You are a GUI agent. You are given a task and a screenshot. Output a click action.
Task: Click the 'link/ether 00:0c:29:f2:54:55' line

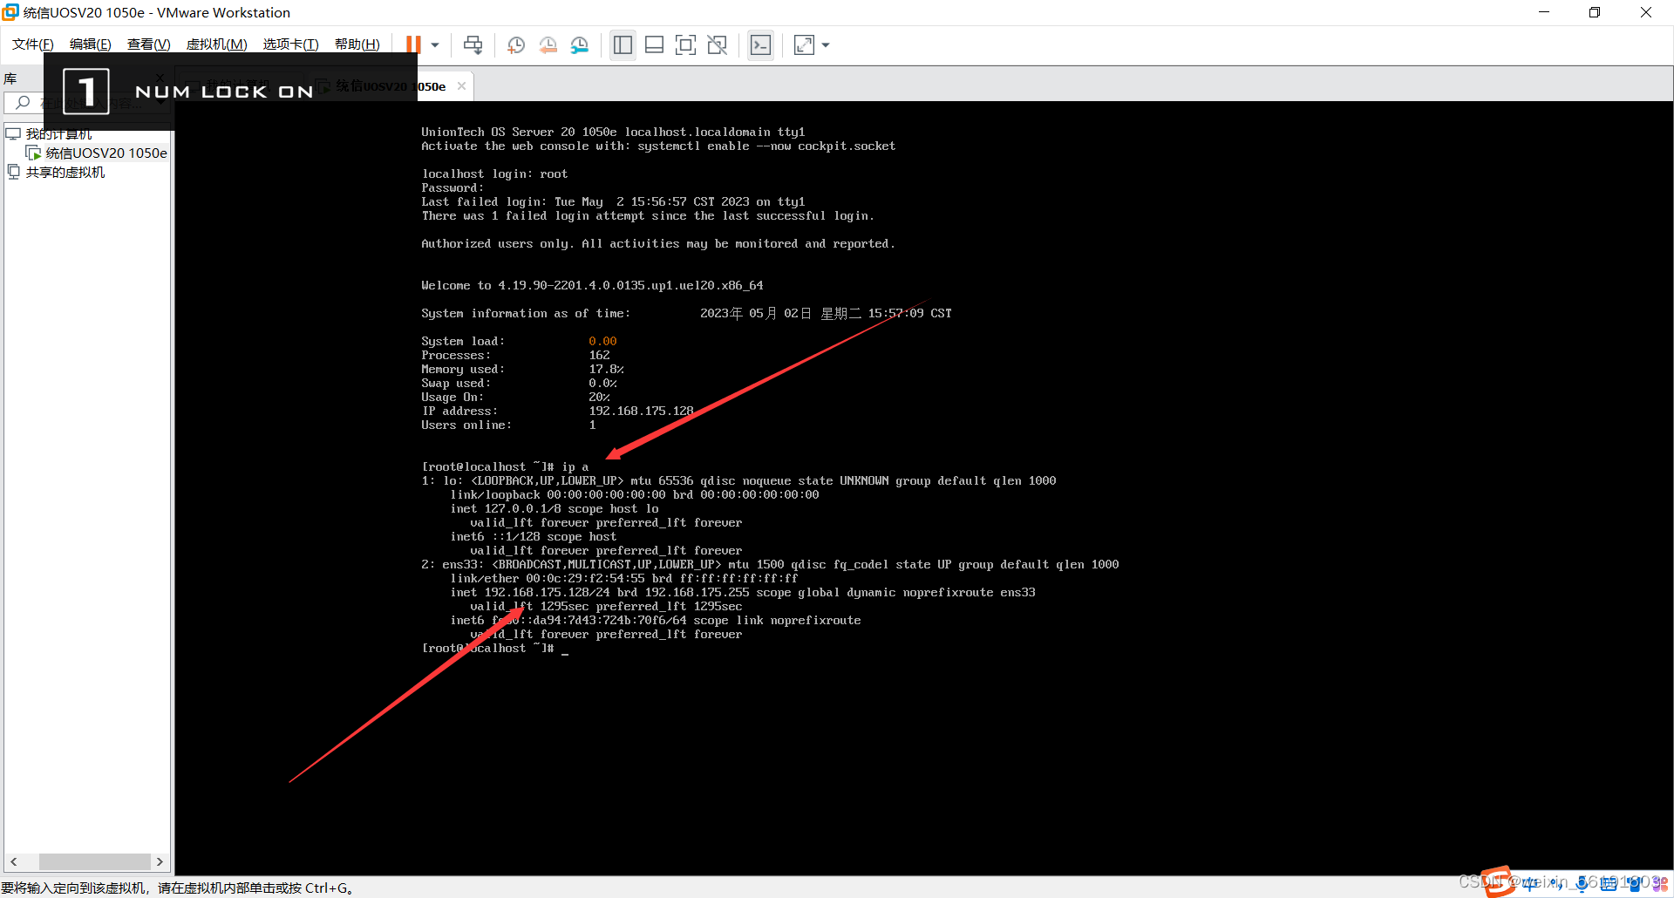(623, 578)
